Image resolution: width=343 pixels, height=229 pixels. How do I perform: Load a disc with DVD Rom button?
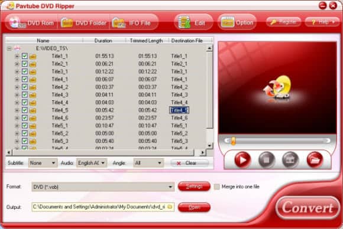(x=32, y=22)
